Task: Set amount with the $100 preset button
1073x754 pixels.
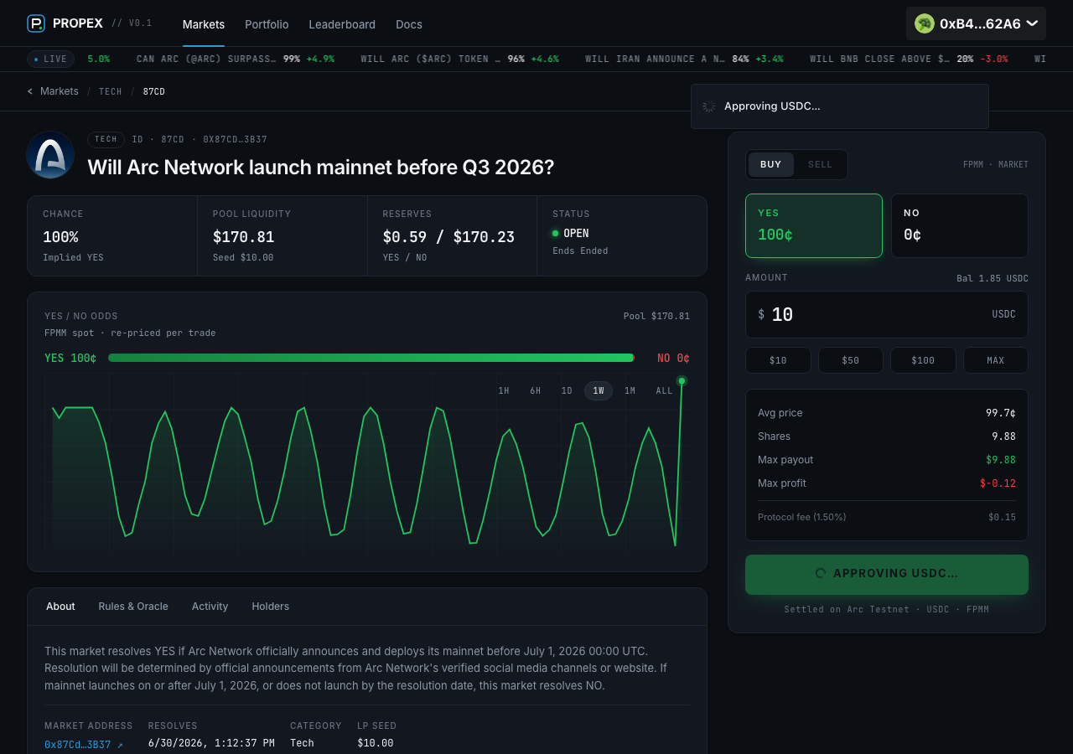Action: pyautogui.click(x=923, y=360)
